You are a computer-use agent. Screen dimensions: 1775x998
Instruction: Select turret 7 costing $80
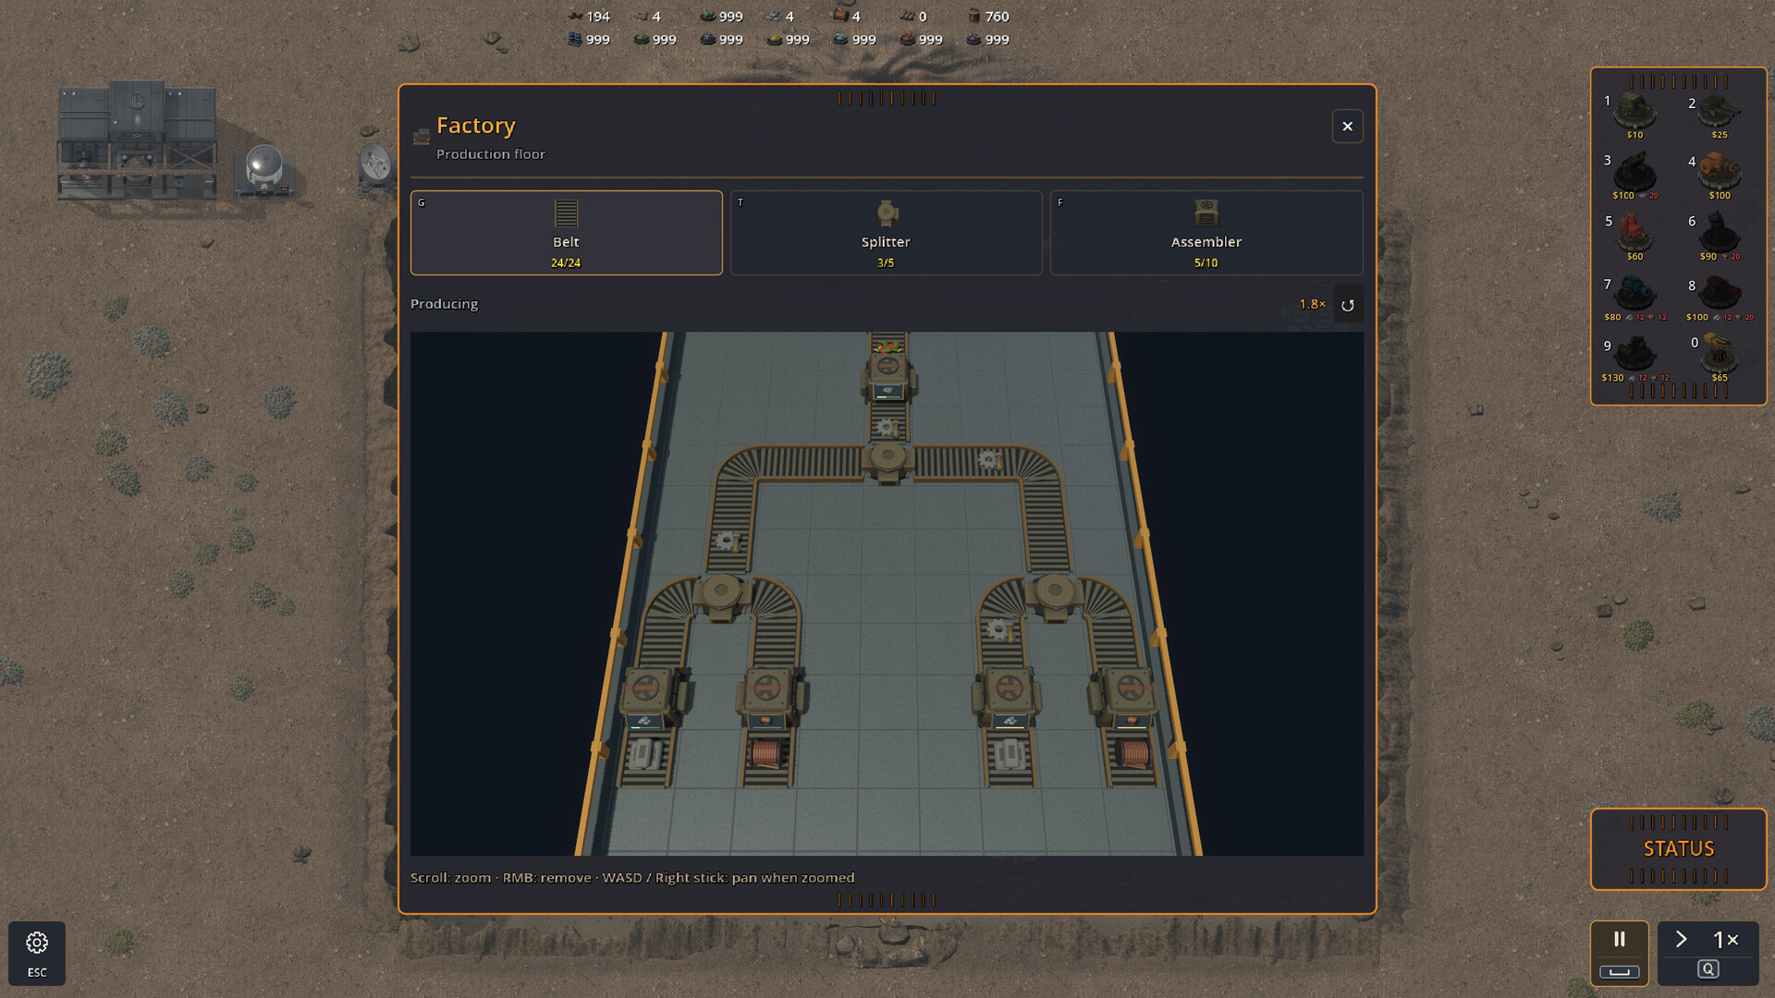pyautogui.click(x=1634, y=298)
